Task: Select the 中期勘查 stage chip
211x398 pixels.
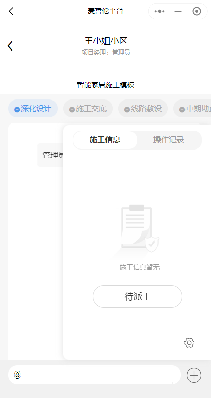Action: point(192,109)
